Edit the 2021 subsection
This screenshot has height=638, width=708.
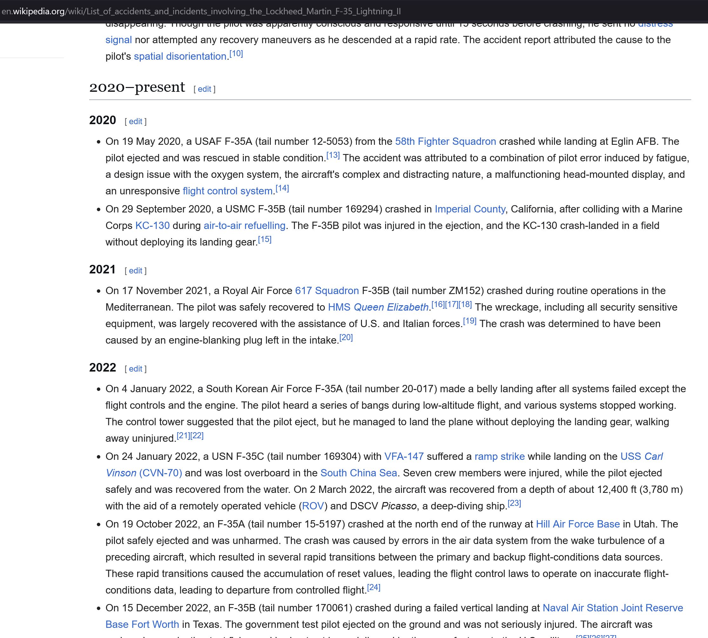coord(135,271)
